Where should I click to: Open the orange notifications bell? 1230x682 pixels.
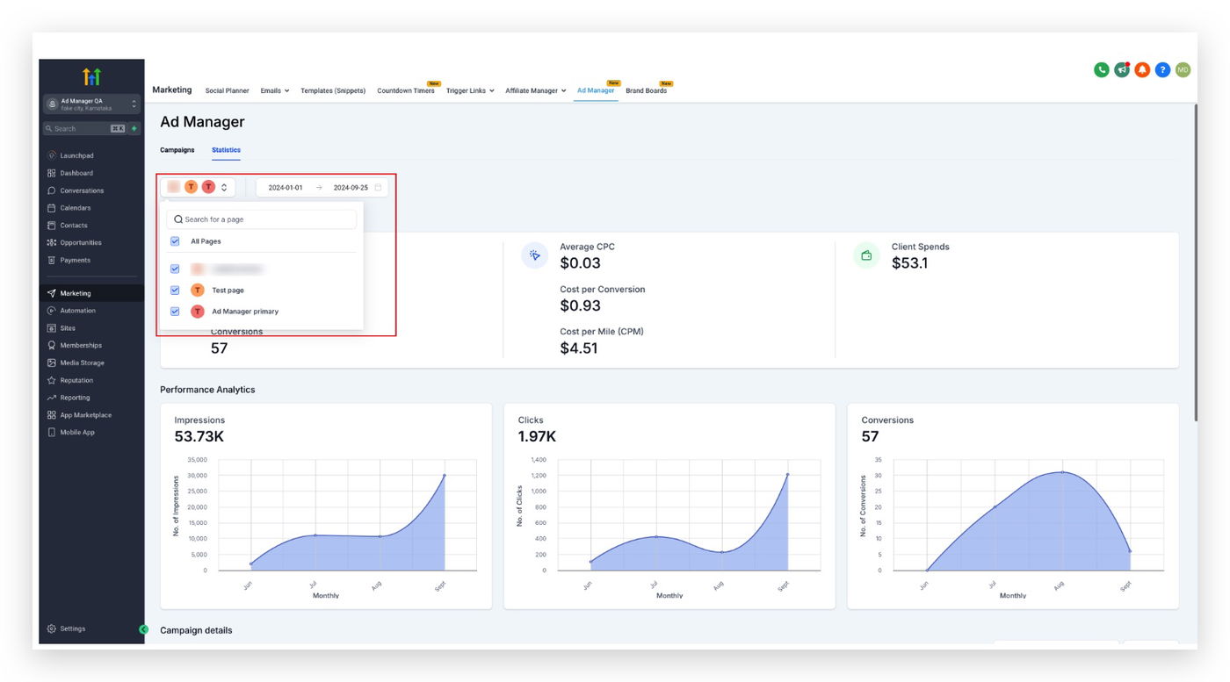tap(1142, 70)
